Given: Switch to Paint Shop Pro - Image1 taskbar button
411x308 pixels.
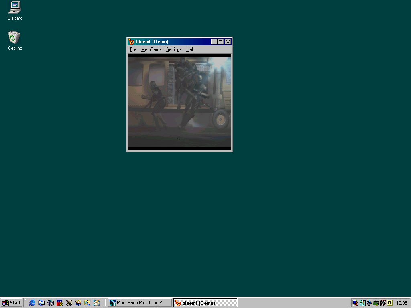Looking at the screenshot, I should (140, 303).
